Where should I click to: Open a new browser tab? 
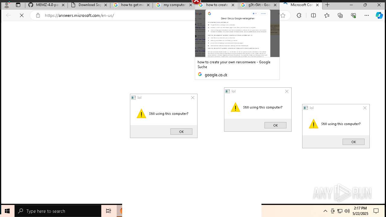tap(327, 5)
